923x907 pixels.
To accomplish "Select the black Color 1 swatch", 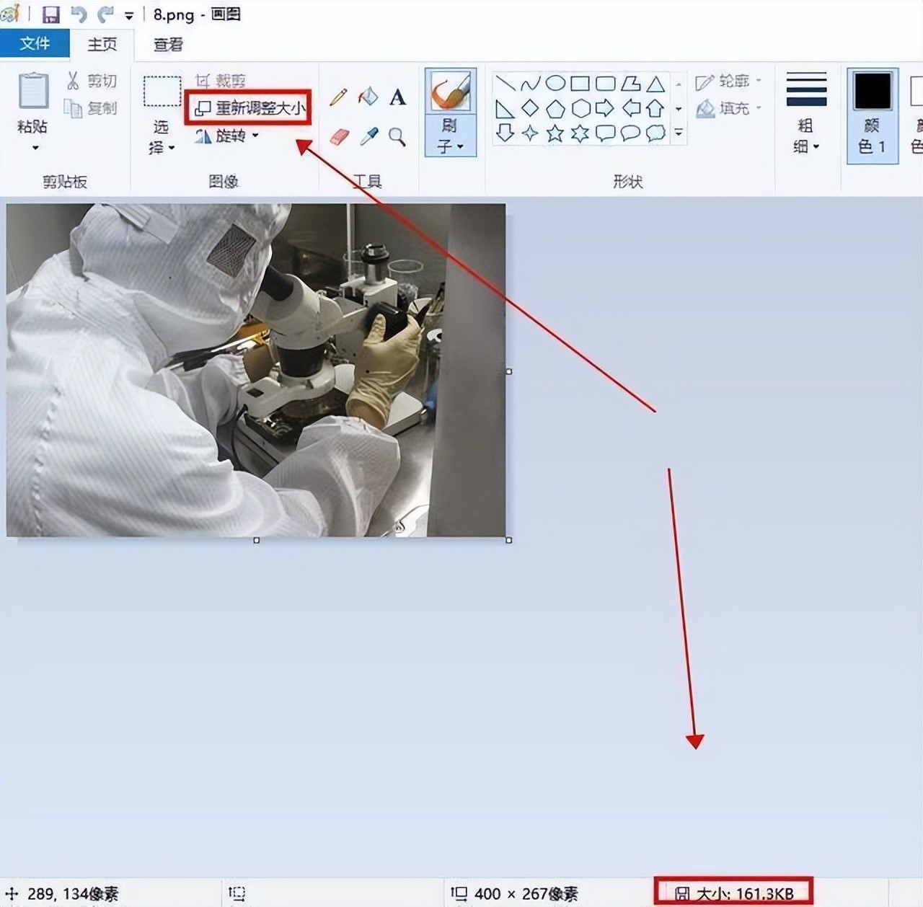I will [x=872, y=92].
